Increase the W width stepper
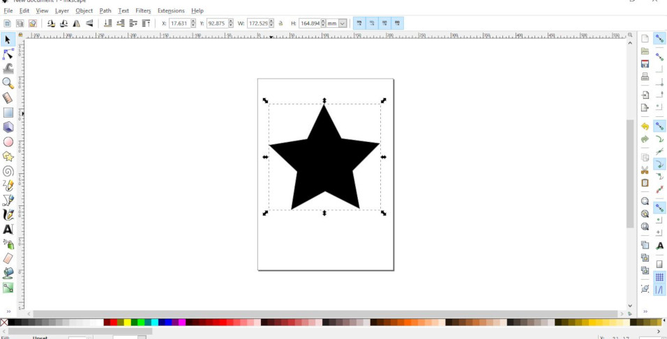Screen dimensions: 667x339 (x=271, y=21)
